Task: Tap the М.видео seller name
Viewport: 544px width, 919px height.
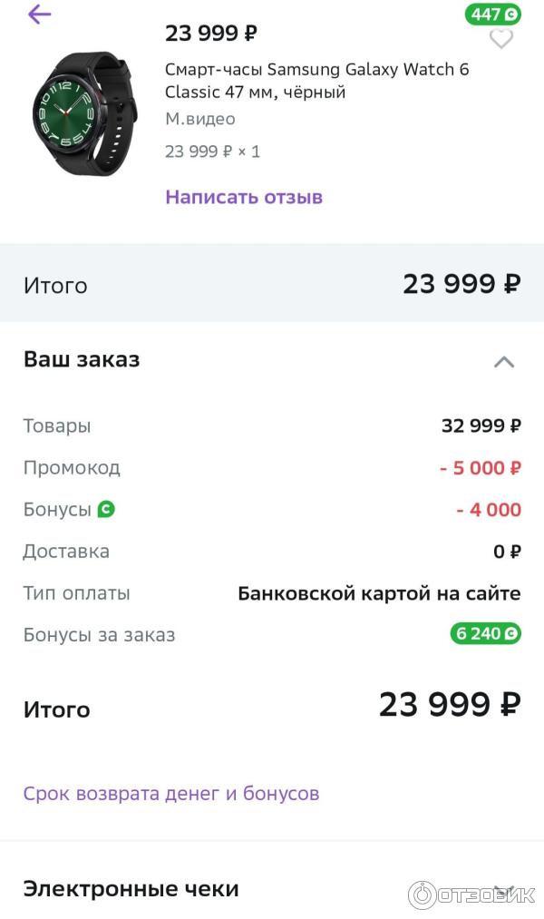Action: pyautogui.click(x=199, y=119)
